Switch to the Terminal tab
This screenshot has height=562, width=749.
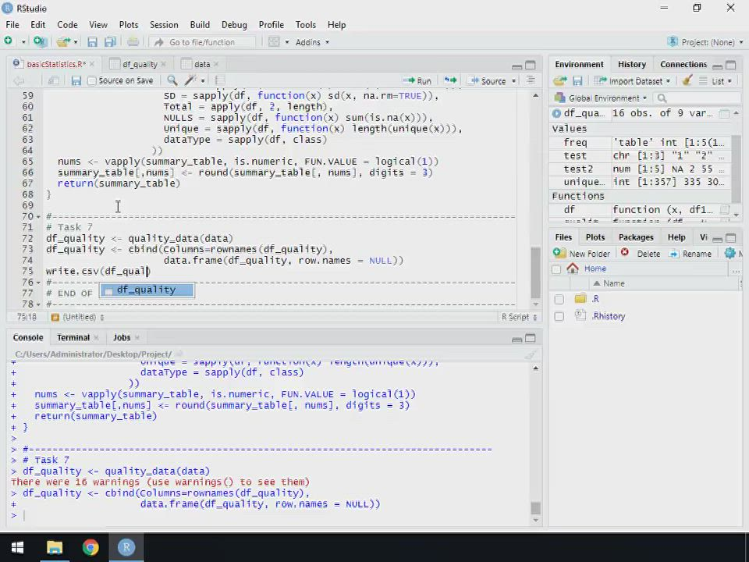[73, 337]
